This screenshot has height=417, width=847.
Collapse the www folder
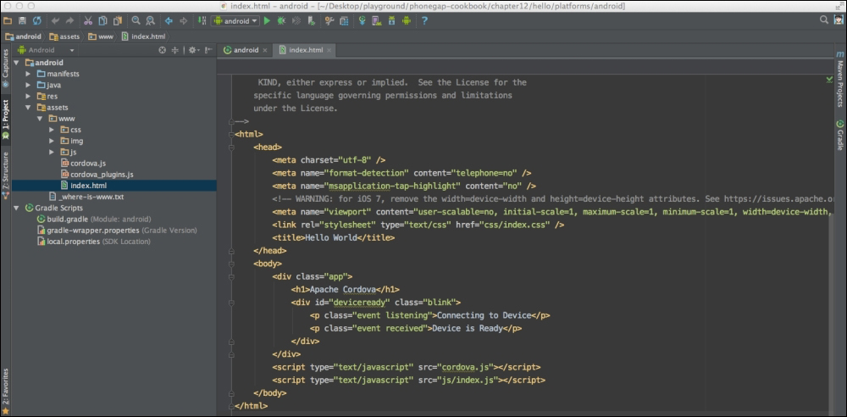tap(40, 119)
